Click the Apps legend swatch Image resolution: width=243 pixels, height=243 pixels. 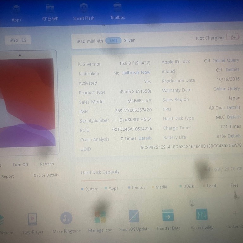(x=106, y=188)
